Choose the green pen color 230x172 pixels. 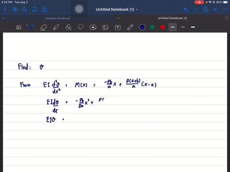click(x=152, y=27)
